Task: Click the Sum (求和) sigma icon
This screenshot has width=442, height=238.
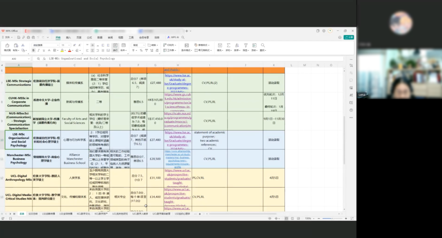Action: [x=228, y=46]
